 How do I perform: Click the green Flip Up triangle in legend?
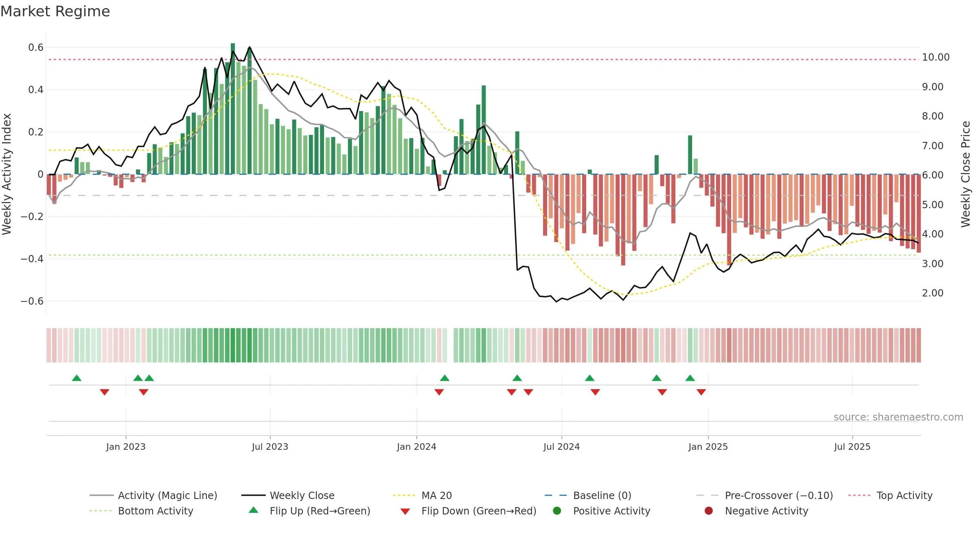253,510
